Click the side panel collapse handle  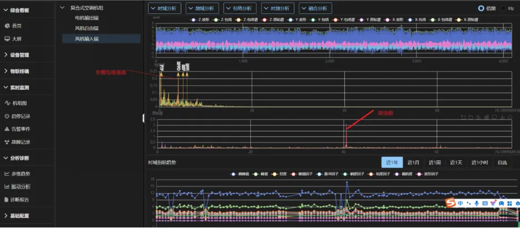[x=143, y=118]
